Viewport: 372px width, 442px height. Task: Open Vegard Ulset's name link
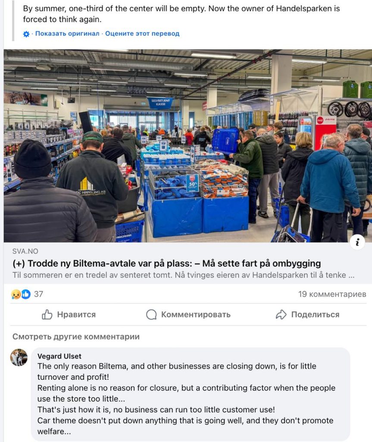(x=59, y=356)
